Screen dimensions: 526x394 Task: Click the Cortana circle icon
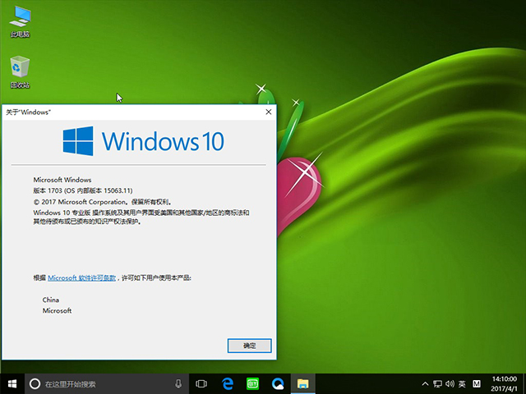pos(35,383)
